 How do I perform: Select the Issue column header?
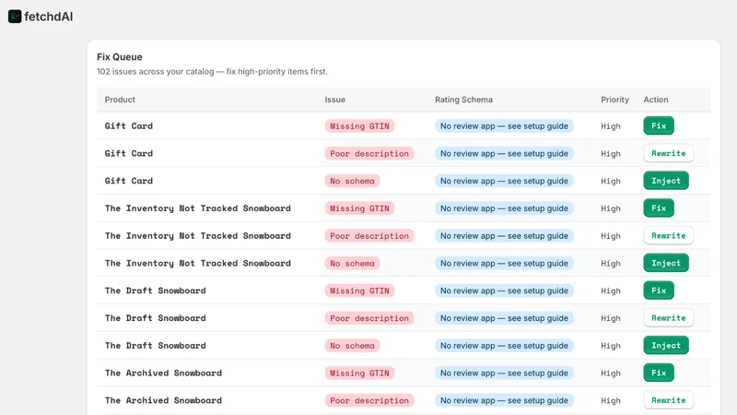334,100
